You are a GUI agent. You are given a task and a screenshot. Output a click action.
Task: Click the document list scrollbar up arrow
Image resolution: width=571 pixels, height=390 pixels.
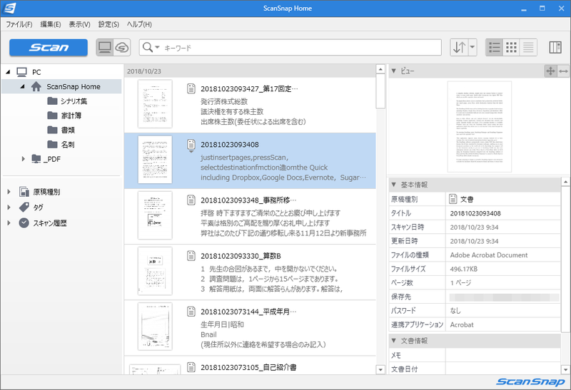[380, 69]
